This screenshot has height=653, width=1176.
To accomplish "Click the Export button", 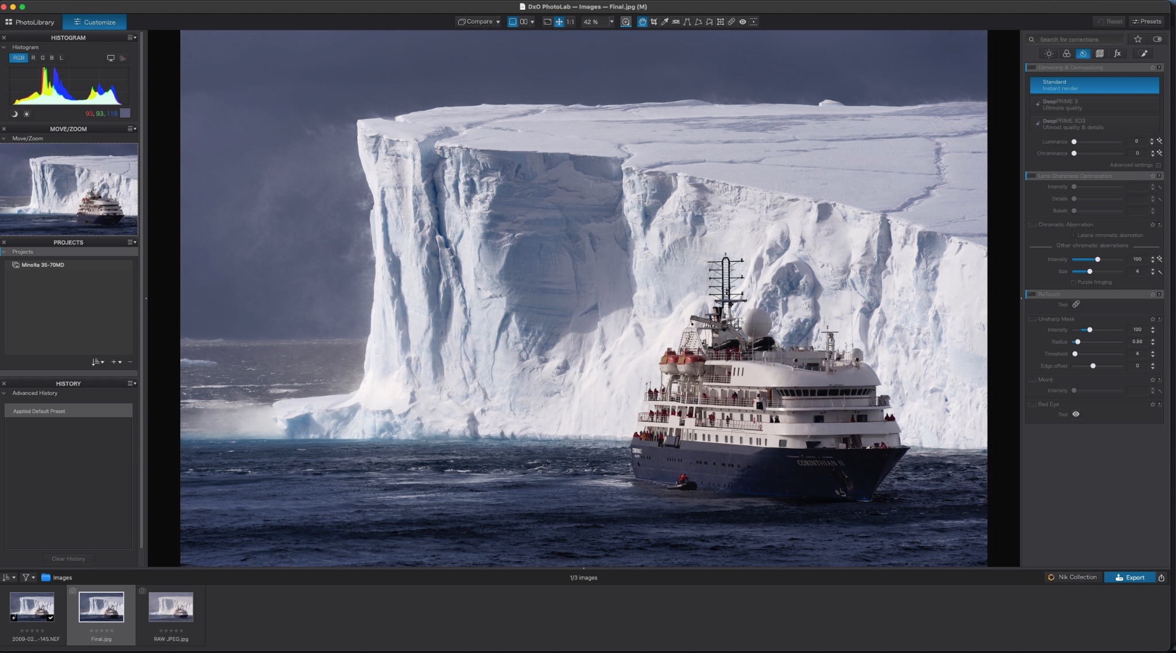I will (x=1129, y=577).
